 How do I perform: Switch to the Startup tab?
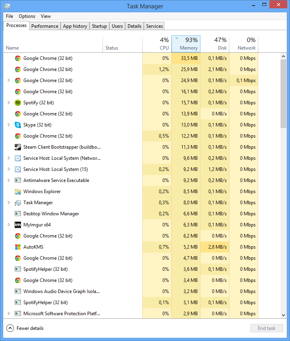point(99,26)
